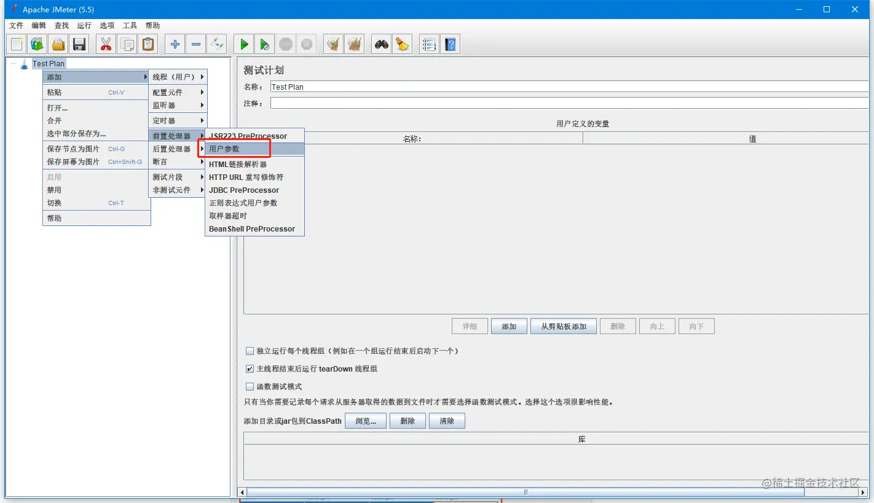Image resolution: width=874 pixels, height=503 pixels.
Task: Open the 选项 menu
Action: [107, 25]
